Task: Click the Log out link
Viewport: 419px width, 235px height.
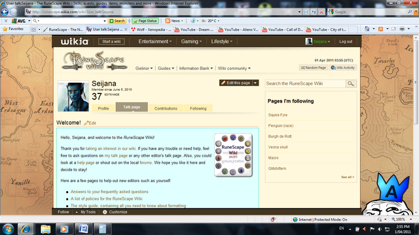Action: [346, 42]
